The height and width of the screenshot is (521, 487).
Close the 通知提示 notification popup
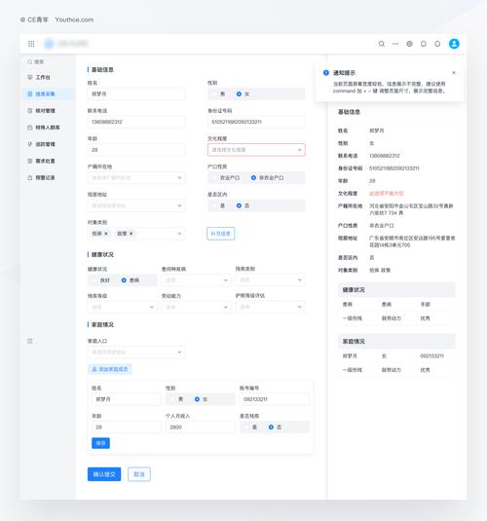pos(454,72)
